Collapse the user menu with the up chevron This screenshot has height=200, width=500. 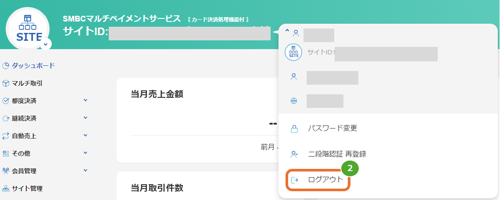(x=287, y=31)
